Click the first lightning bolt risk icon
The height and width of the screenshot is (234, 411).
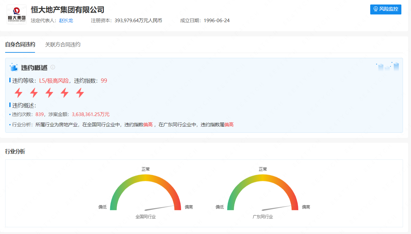(x=19, y=93)
